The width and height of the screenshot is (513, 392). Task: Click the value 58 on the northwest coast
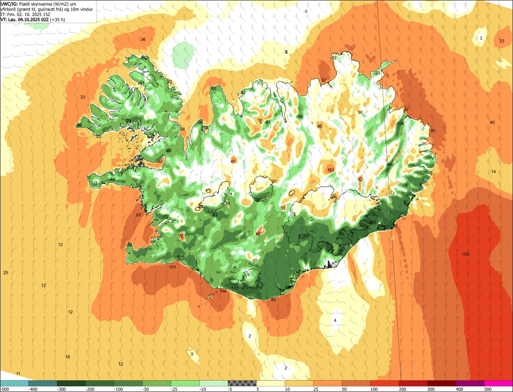(x=200, y=122)
